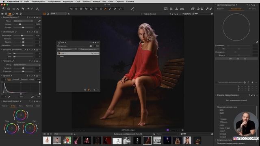Image resolution: width=260 pixels, height=146 pixels.
Task: Collapse the Color Balance tool panel
Action: (x=2, y=101)
